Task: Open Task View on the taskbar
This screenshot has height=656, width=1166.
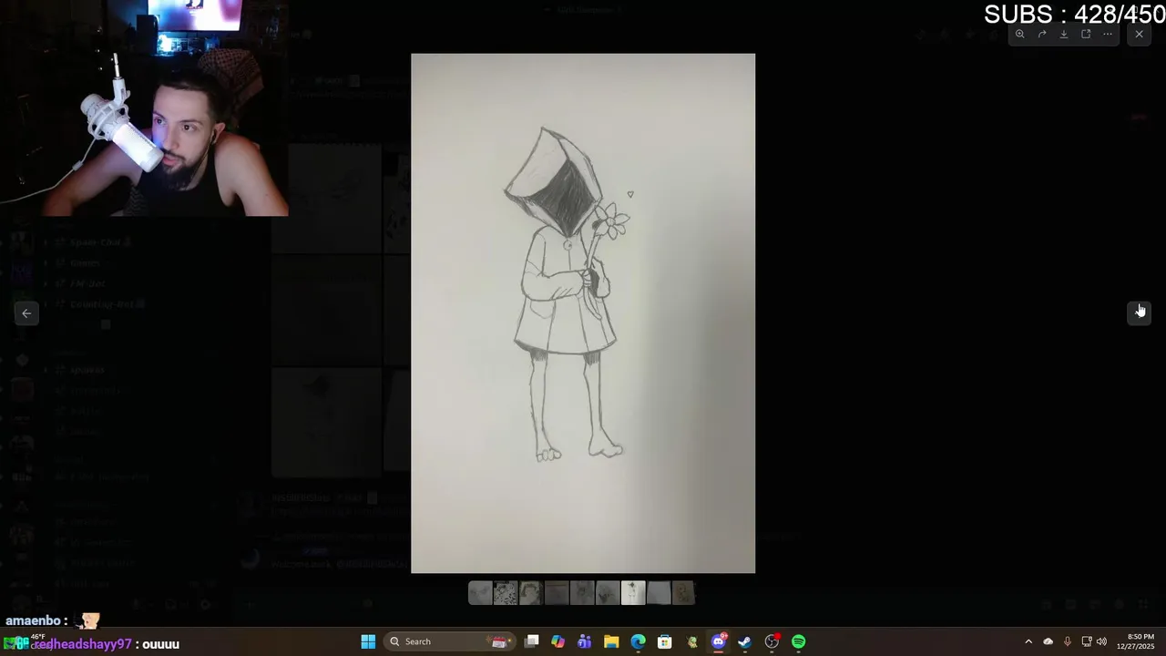Action: [x=532, y=641]
